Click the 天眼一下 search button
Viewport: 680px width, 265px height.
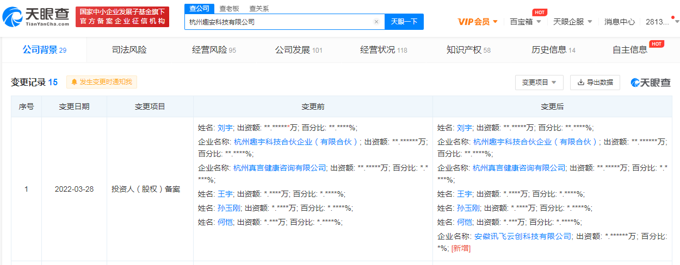(x=404, y=22)
